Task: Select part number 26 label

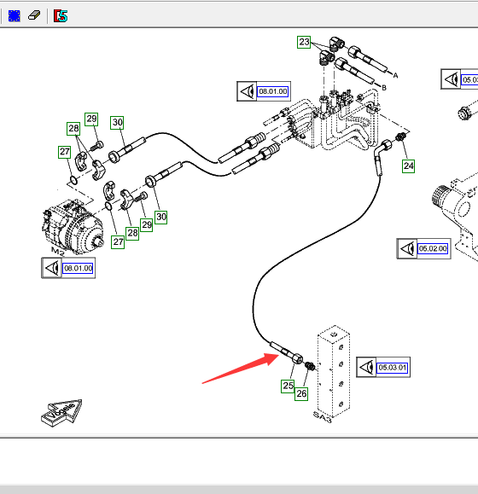Action: coord(301,393)
